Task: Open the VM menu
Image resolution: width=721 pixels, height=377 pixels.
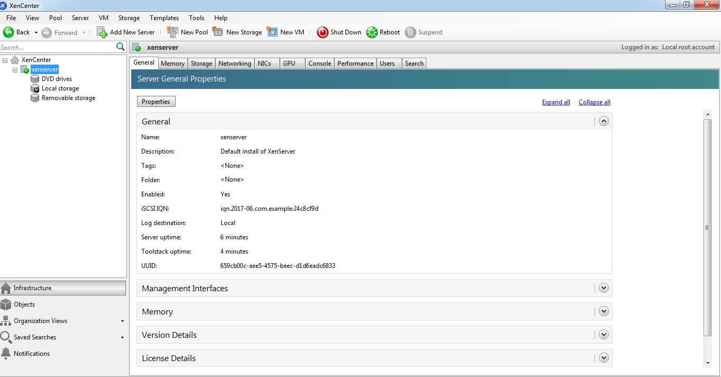Action: [104, 18]
